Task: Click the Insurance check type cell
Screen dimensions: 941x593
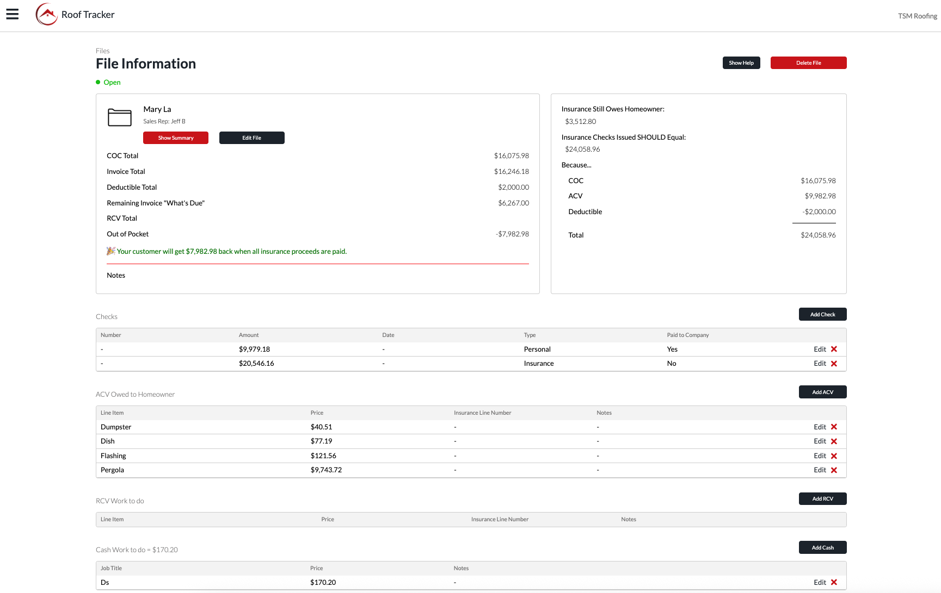Action: point(539,364)
